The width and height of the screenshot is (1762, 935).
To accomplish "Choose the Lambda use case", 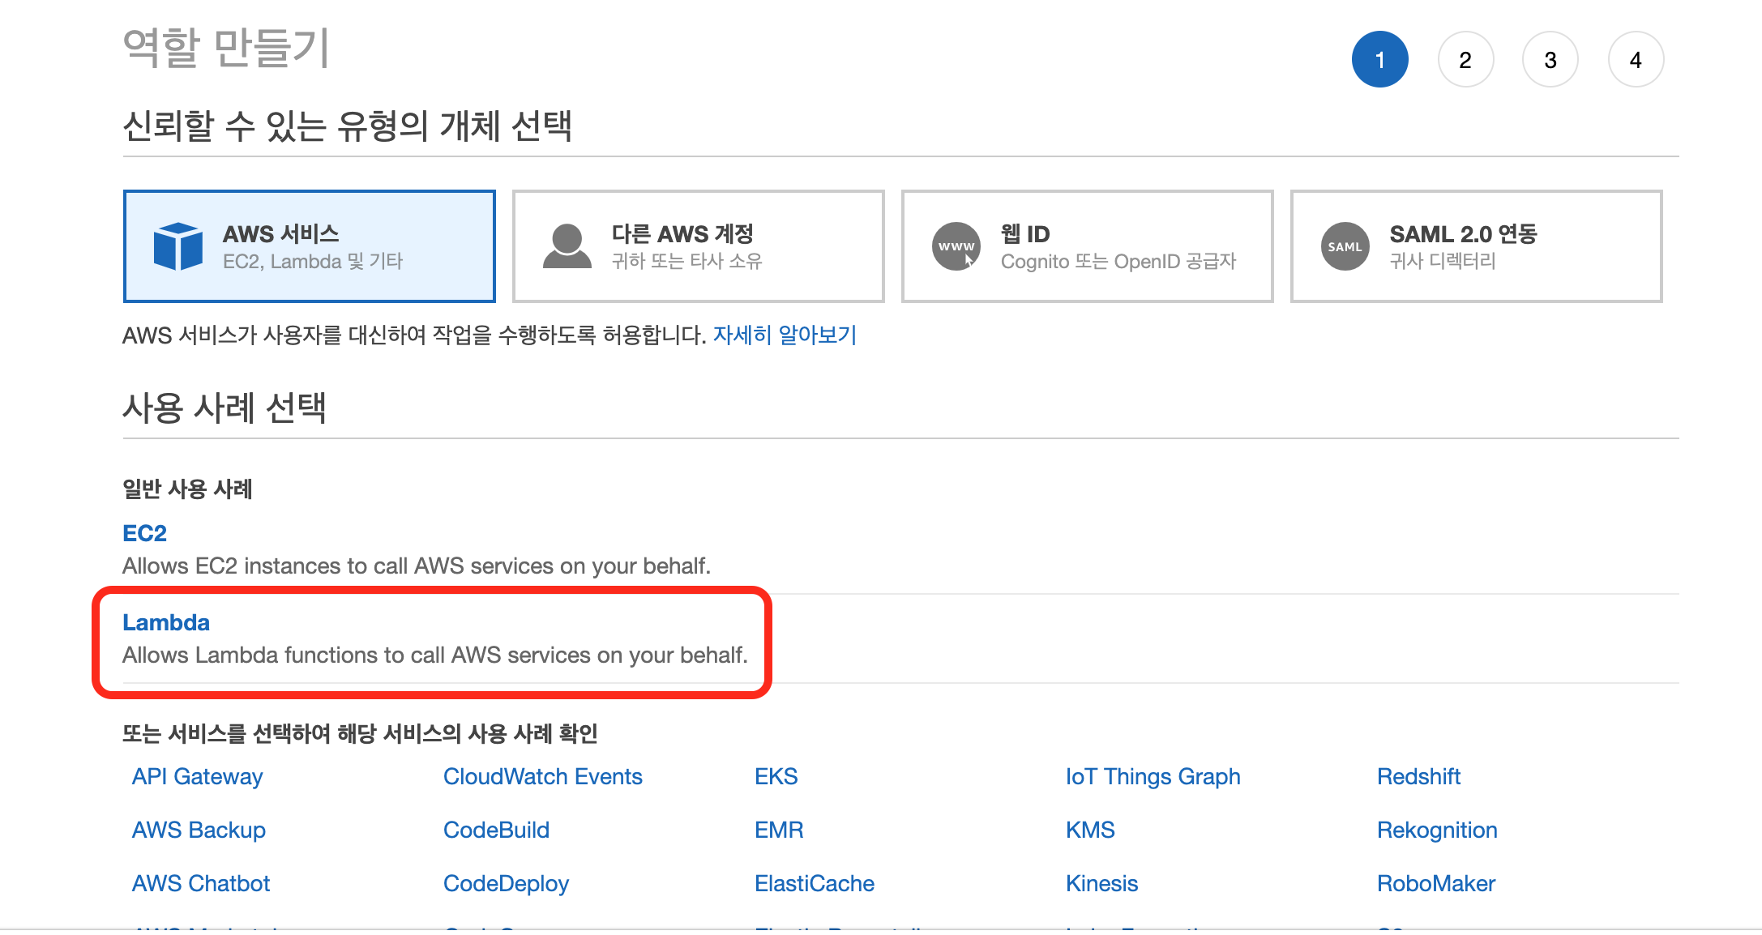I will (166, 622).
